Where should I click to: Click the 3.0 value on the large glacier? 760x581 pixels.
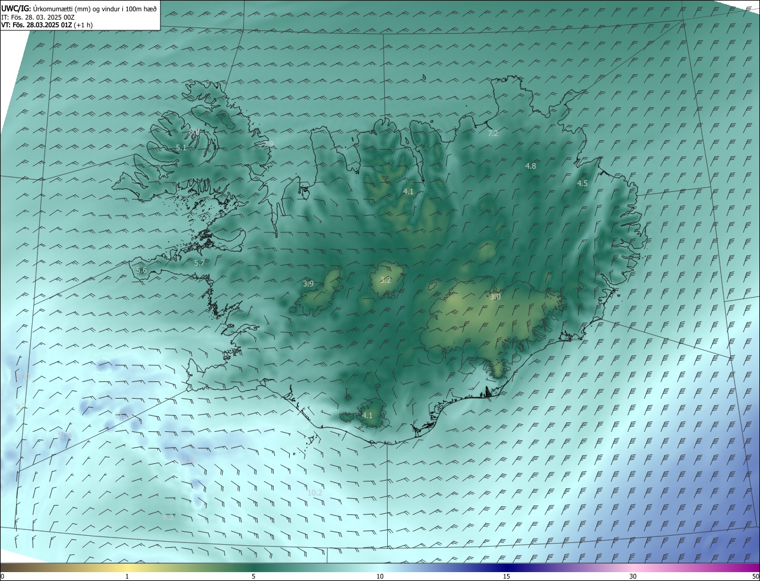pos(495,296)
